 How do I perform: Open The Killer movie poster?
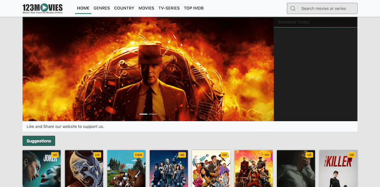pos(338,169)
